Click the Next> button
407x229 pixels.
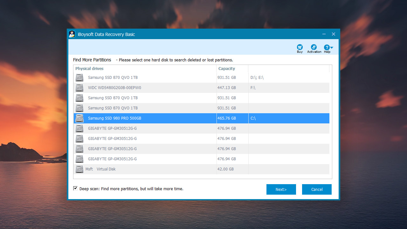click(x=281, y=189)
